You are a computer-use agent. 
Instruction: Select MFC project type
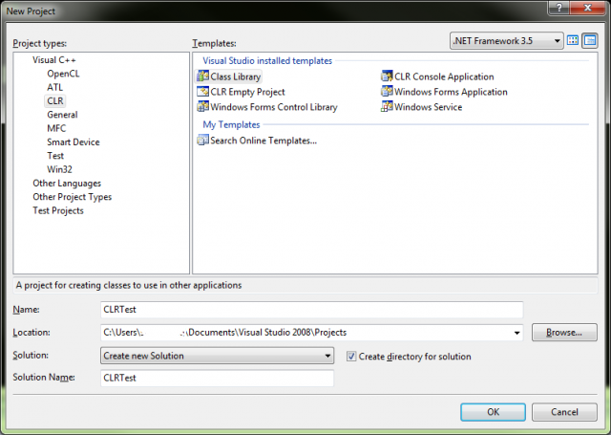56,128
